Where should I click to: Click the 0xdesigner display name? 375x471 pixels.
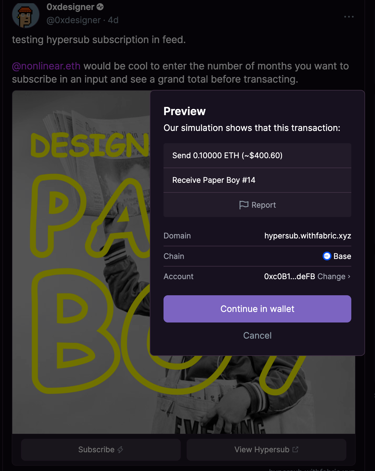70,7
